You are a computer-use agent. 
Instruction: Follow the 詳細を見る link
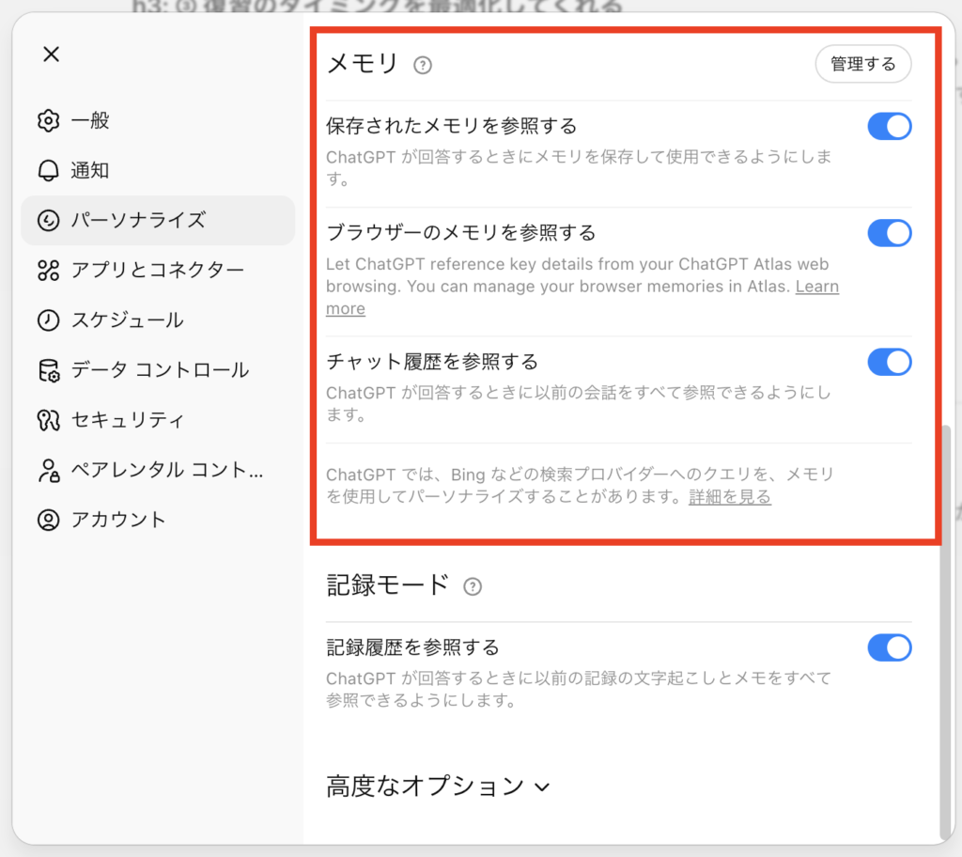pos(729,497)
